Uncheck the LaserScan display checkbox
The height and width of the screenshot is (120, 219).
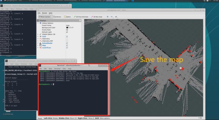[x=67, y=48]
